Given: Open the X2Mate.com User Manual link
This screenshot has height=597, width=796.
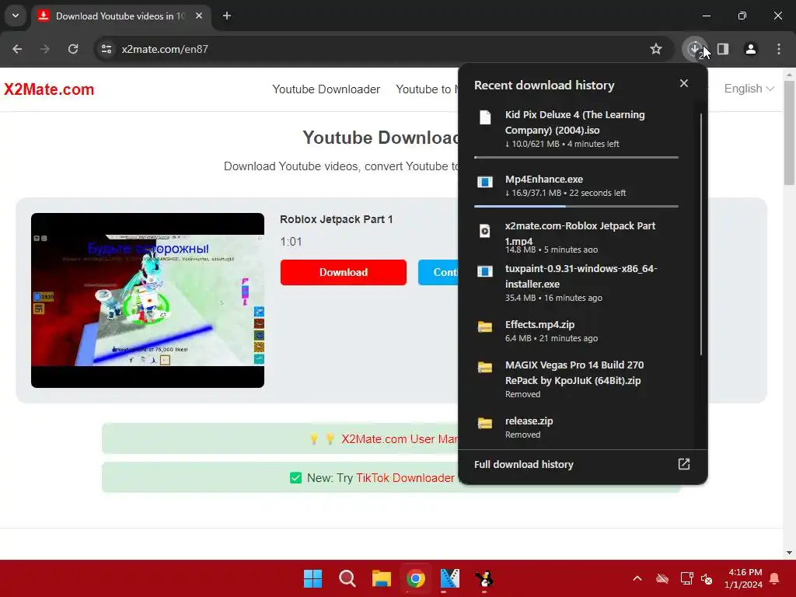Looking at the screenshot, I should coord(400,439).
